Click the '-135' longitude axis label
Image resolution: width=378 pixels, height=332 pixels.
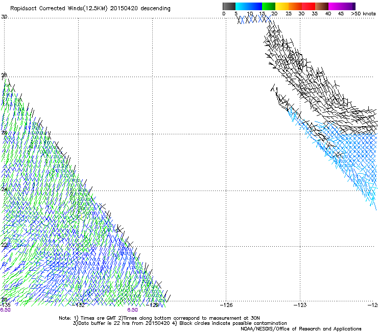click(x=5, y=305)
